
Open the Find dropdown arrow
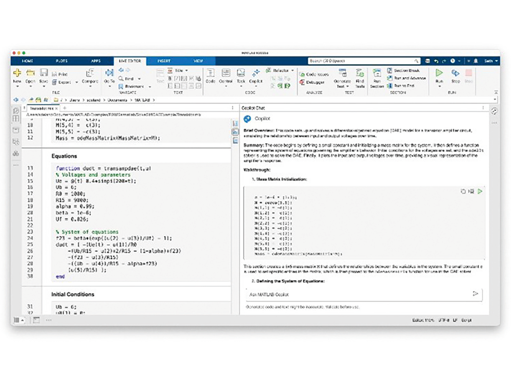139,79
